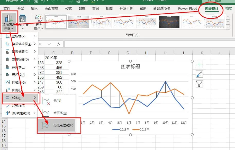This screenshot has height=150, width=235.
Task: Open the 文件 tab
Action: (7, 8)
